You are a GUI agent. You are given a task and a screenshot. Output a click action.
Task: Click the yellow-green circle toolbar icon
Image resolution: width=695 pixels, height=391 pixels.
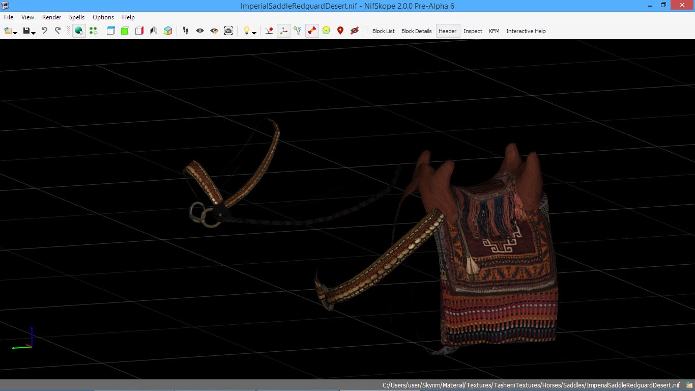point(326,31)
